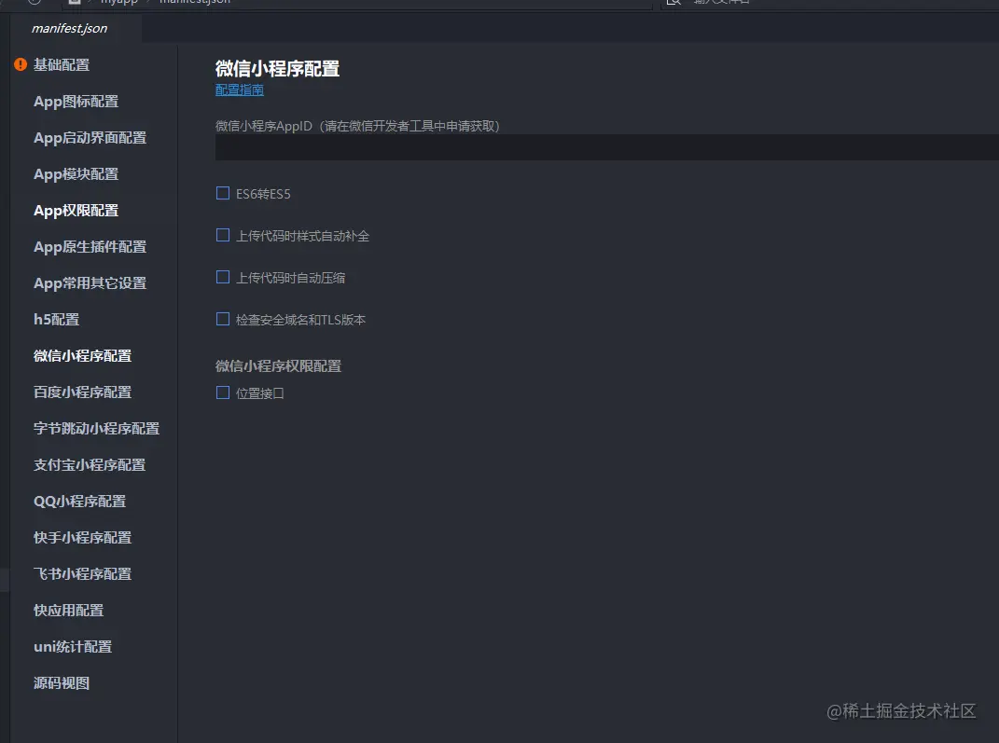Check 检查安全域名和TLS版本

[x=222, y=319]
